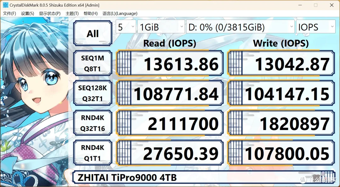Minimize the CrystalDiskMark window
This screenshot has height=187, width=340.
coord(300,5)
